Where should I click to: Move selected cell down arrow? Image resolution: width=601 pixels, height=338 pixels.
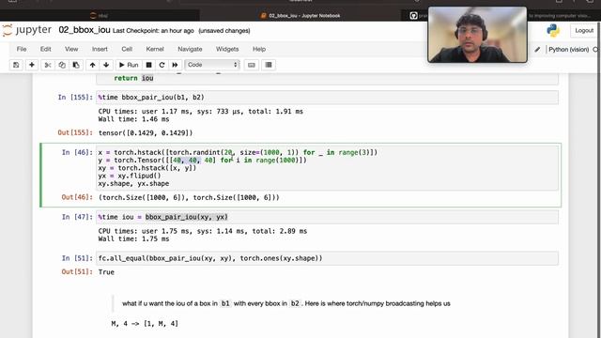click(x=106, y=65)
